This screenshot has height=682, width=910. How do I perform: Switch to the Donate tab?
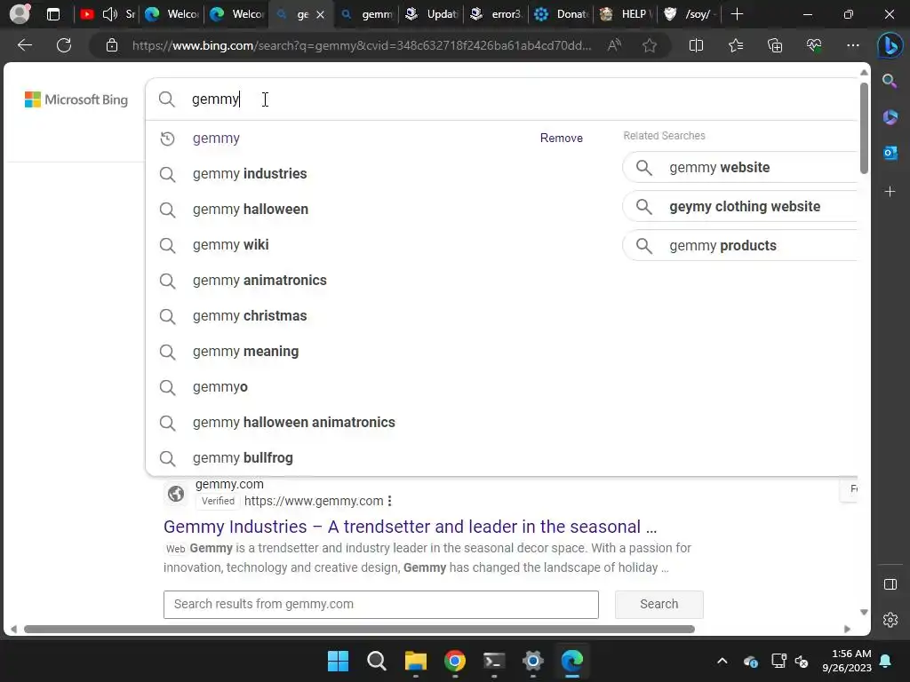562,14
